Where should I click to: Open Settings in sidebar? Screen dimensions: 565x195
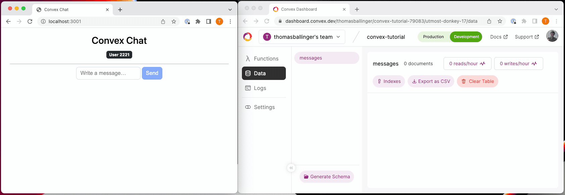pyautogui.click(x=264, y=107)
